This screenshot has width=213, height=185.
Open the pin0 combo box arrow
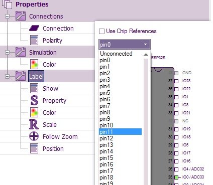[x=145, y=45]
